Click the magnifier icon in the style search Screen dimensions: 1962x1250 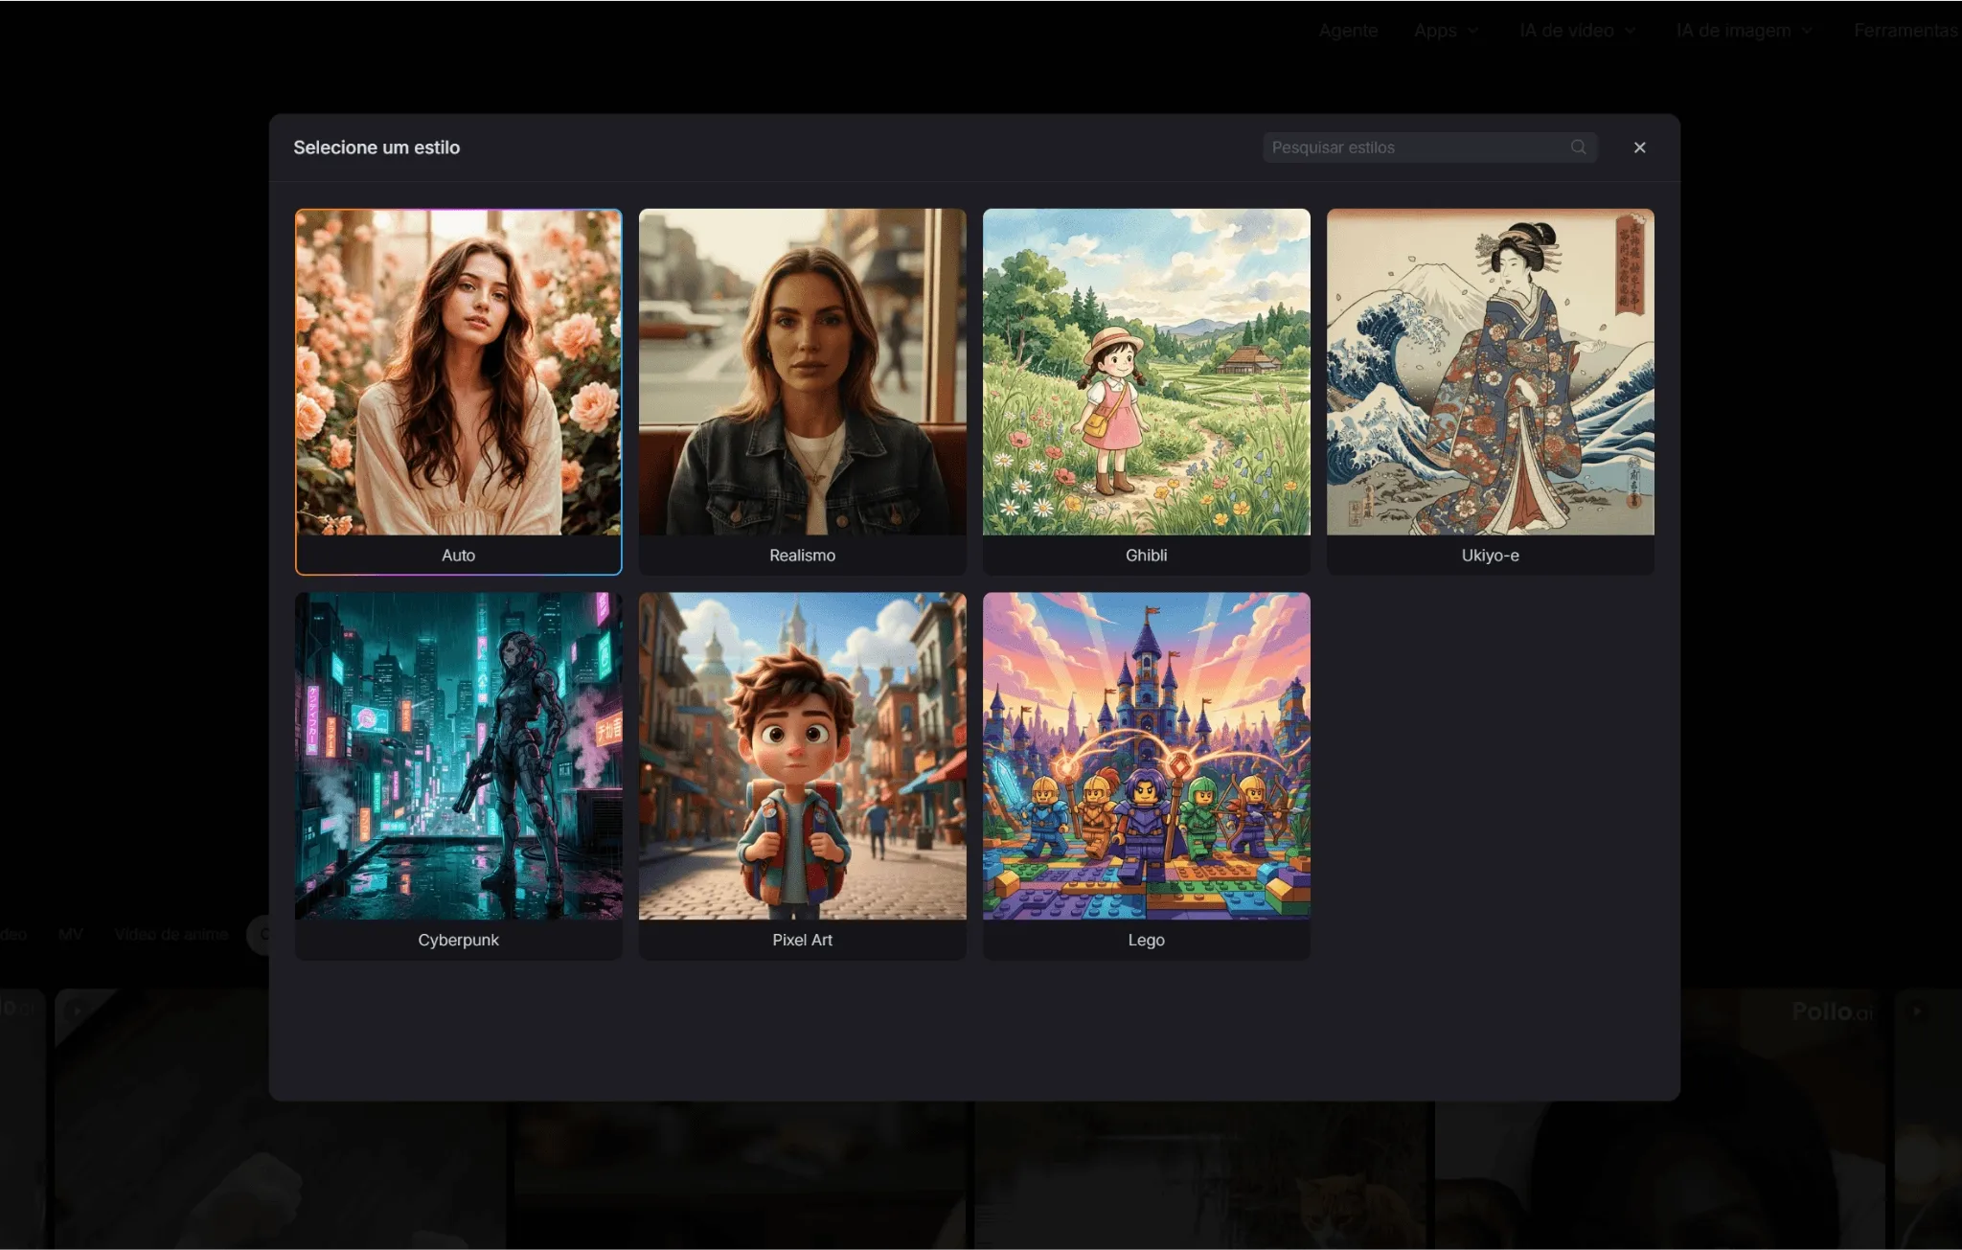tap(1578, 148)
